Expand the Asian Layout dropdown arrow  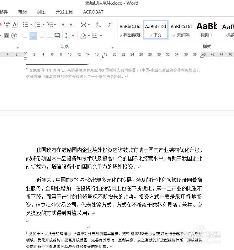pos(89,25)
